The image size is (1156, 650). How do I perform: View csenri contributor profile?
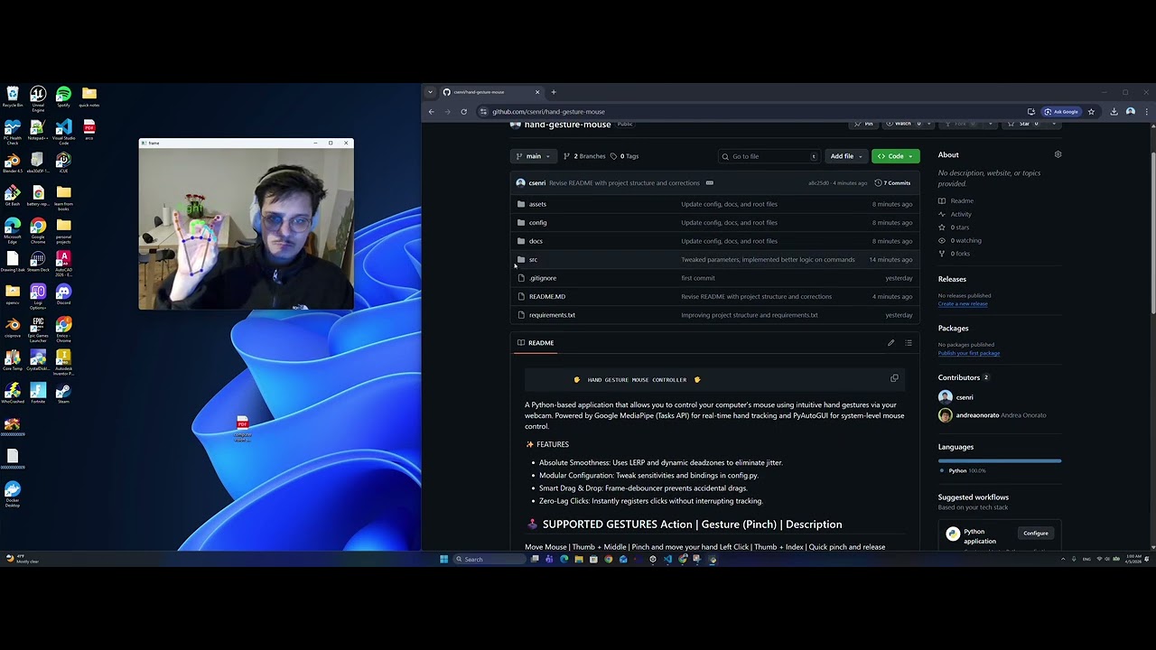(x=956, y=397)
